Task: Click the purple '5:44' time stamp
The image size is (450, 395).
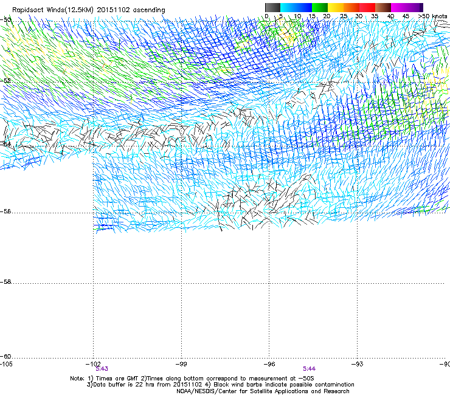Action: pyautogui.click(x=309, y=369)
